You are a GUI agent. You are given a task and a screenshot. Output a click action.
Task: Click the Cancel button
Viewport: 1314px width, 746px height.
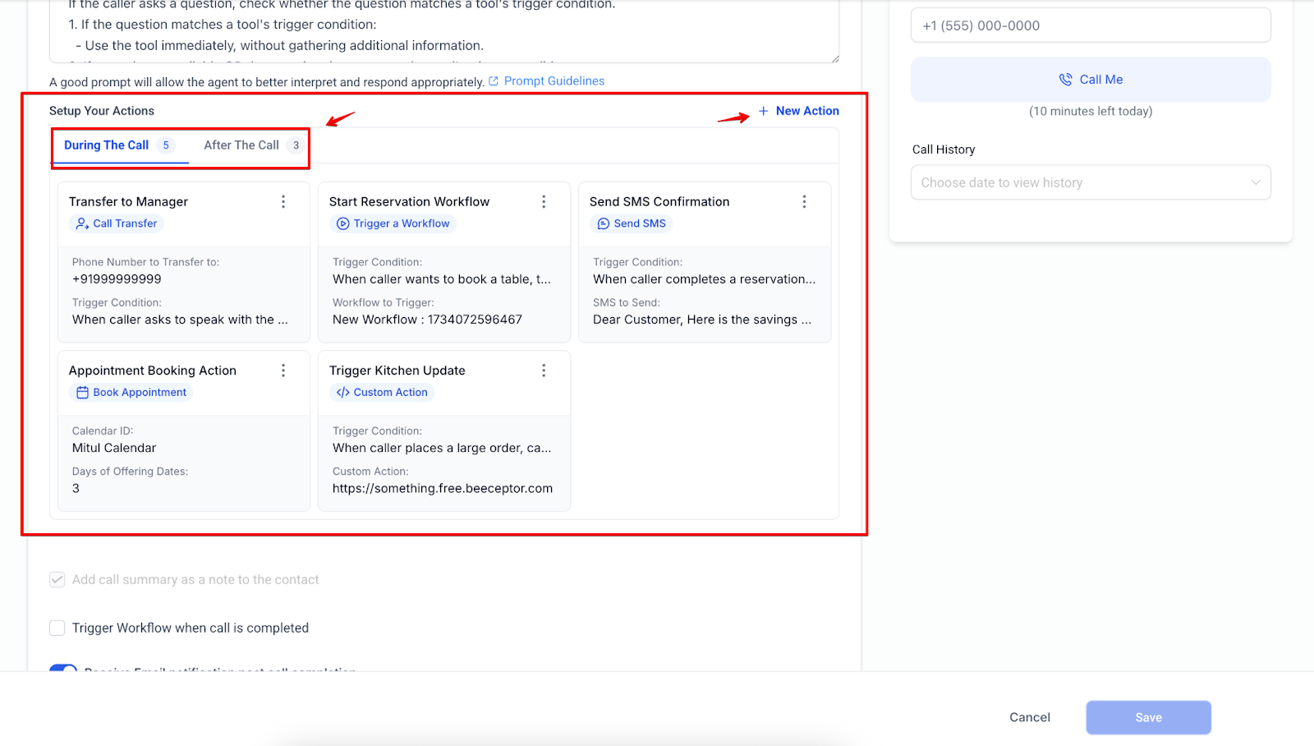tap(1029, 717)
